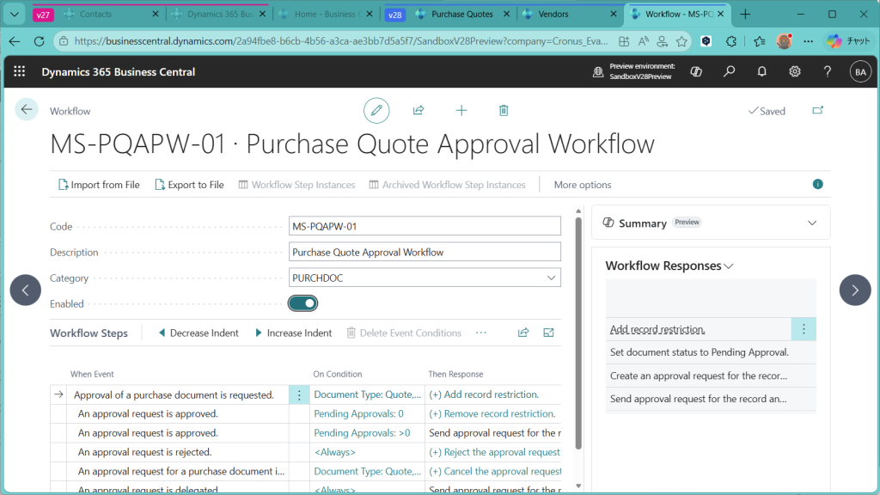Open the app launcher waffle icon
The height and width of the screenshot is (495, 880).
click(x=20, y=72)
